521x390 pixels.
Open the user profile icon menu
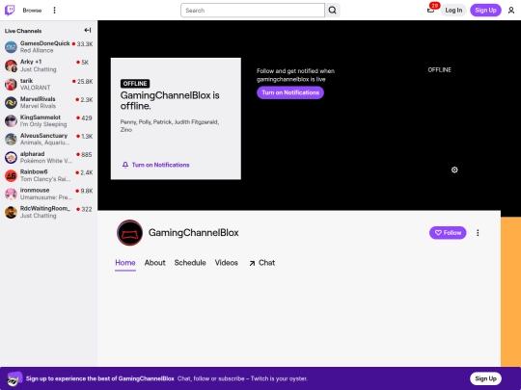point(511,11)
